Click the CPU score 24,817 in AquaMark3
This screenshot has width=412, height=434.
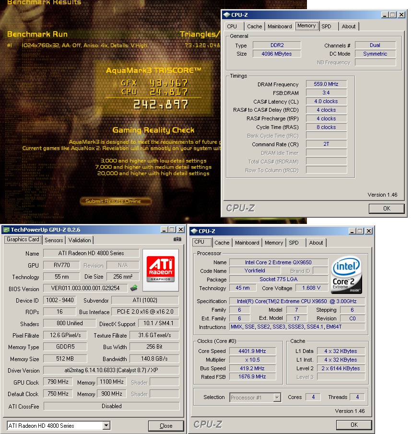click(x=169, y=92)
